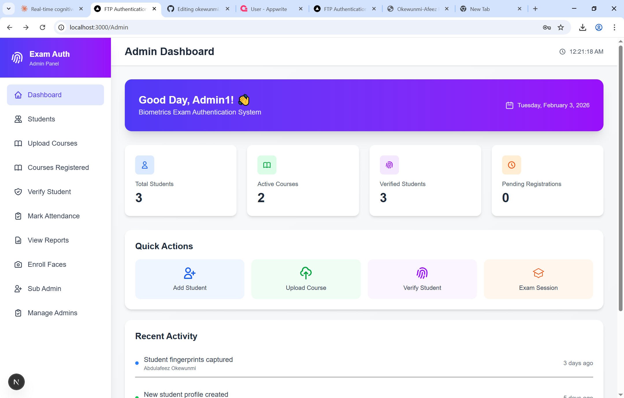The image size is (624, 398).
Task: Open the browser downloads icon
Action: 582,27
